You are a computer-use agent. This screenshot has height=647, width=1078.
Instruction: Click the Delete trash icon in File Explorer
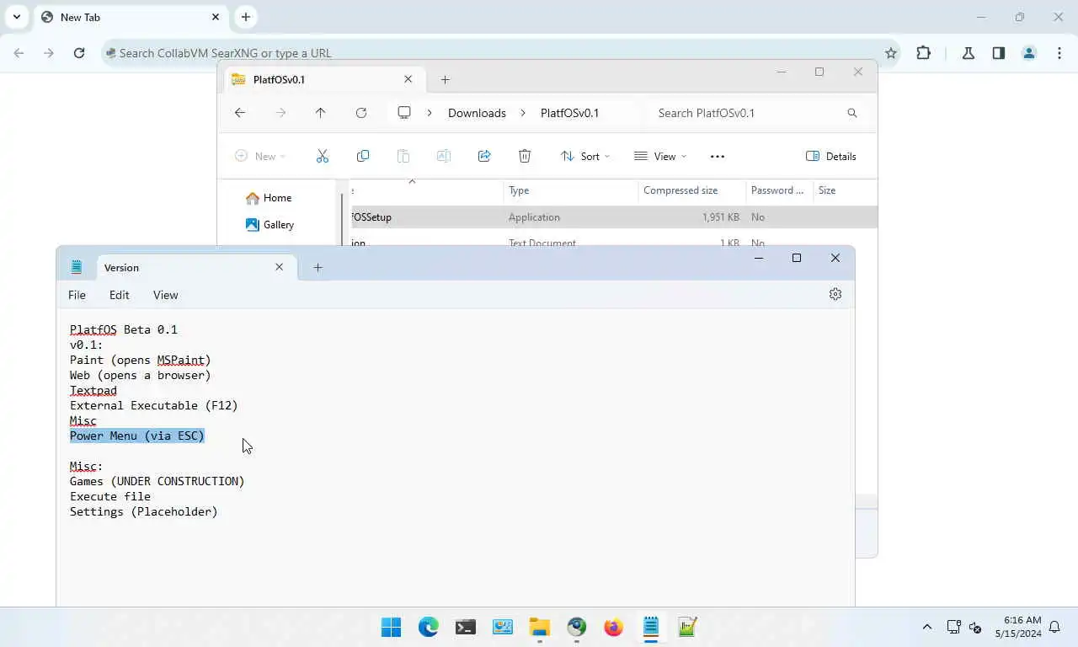(525, 156)
